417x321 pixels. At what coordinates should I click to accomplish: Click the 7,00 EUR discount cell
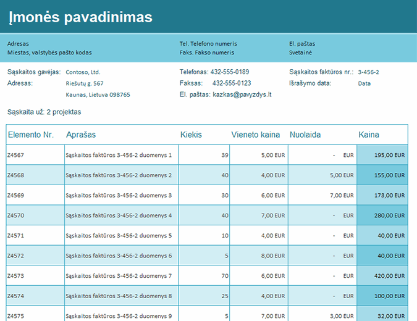pos(342,195)
